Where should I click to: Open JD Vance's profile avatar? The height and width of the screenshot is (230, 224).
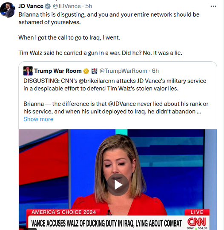click(8, 10)
